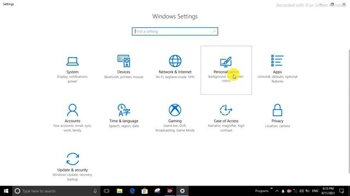Screen dimensions: 350x196
Task: Click the 'Programs' taskbar toolbar label
Action: pos(262,191)
